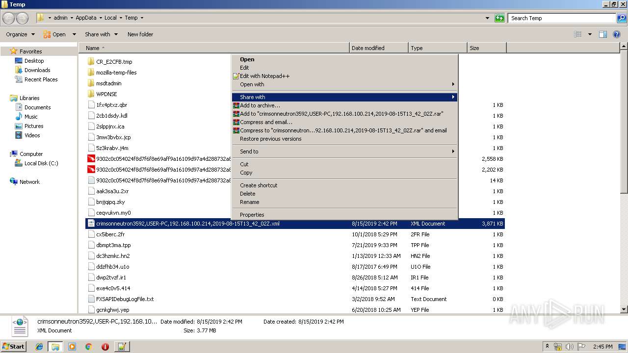This screenshot has height=353, width=628.
Task: Select Local Disk (C:)
Action: [41, 163]
